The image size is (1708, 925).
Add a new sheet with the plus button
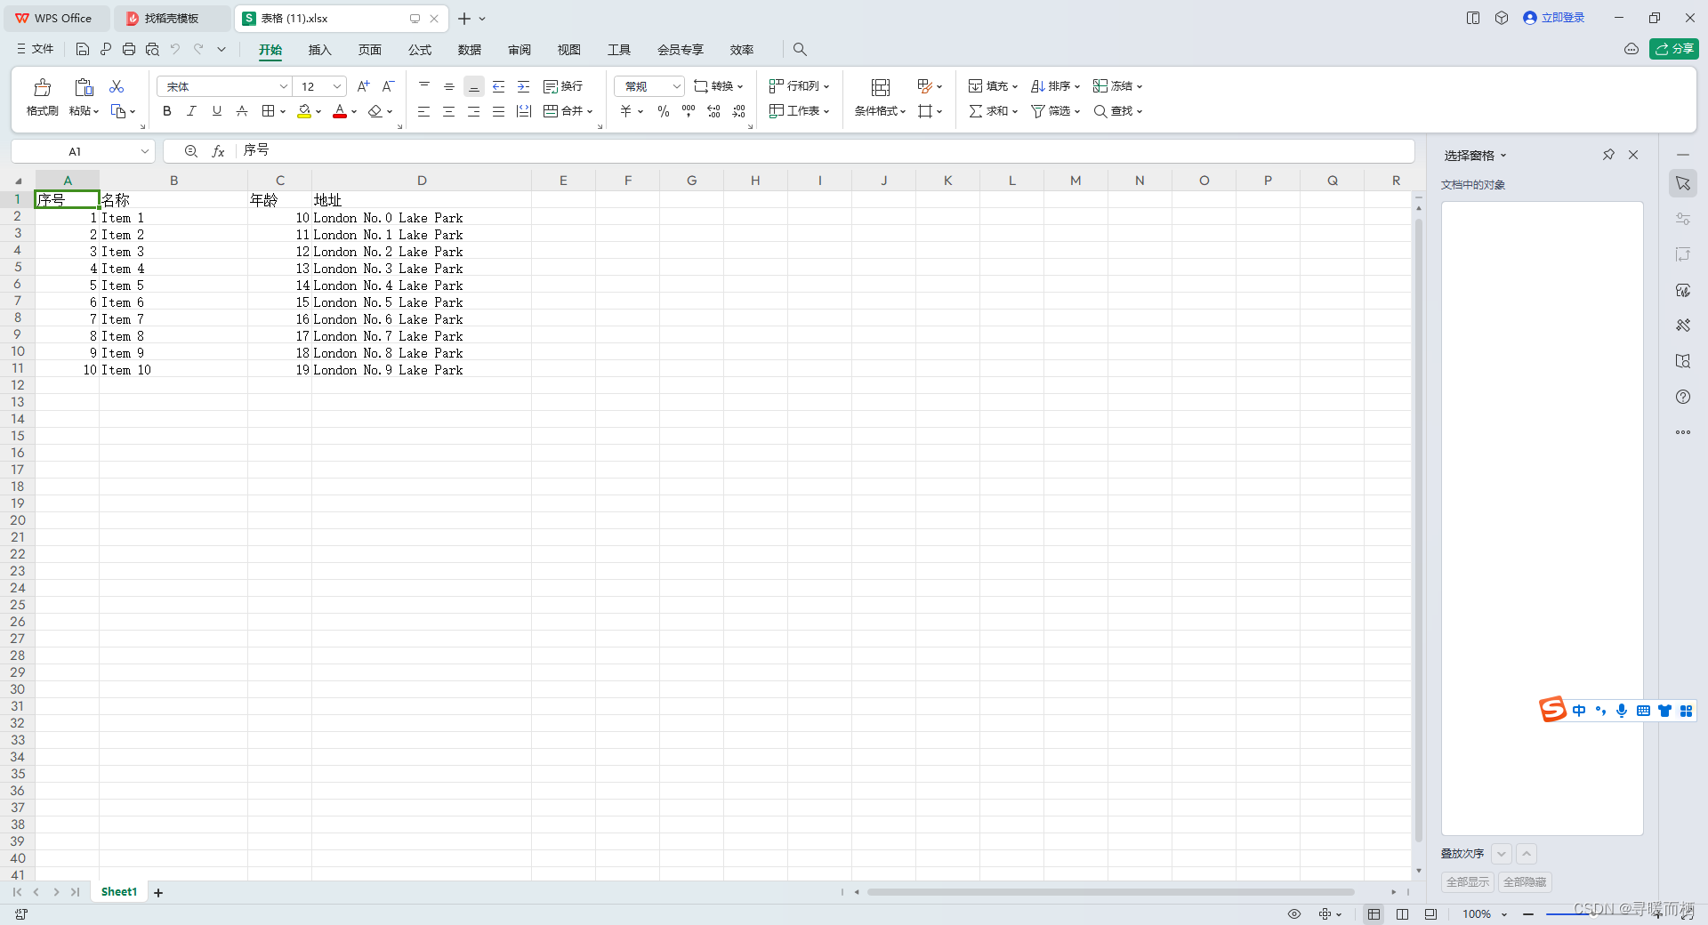pyautogui.click(x=158, y=892)
